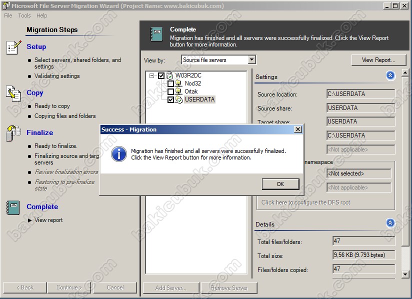Click the 'Select servers, shared folders, and settings' text

click(x=78, y=63)
